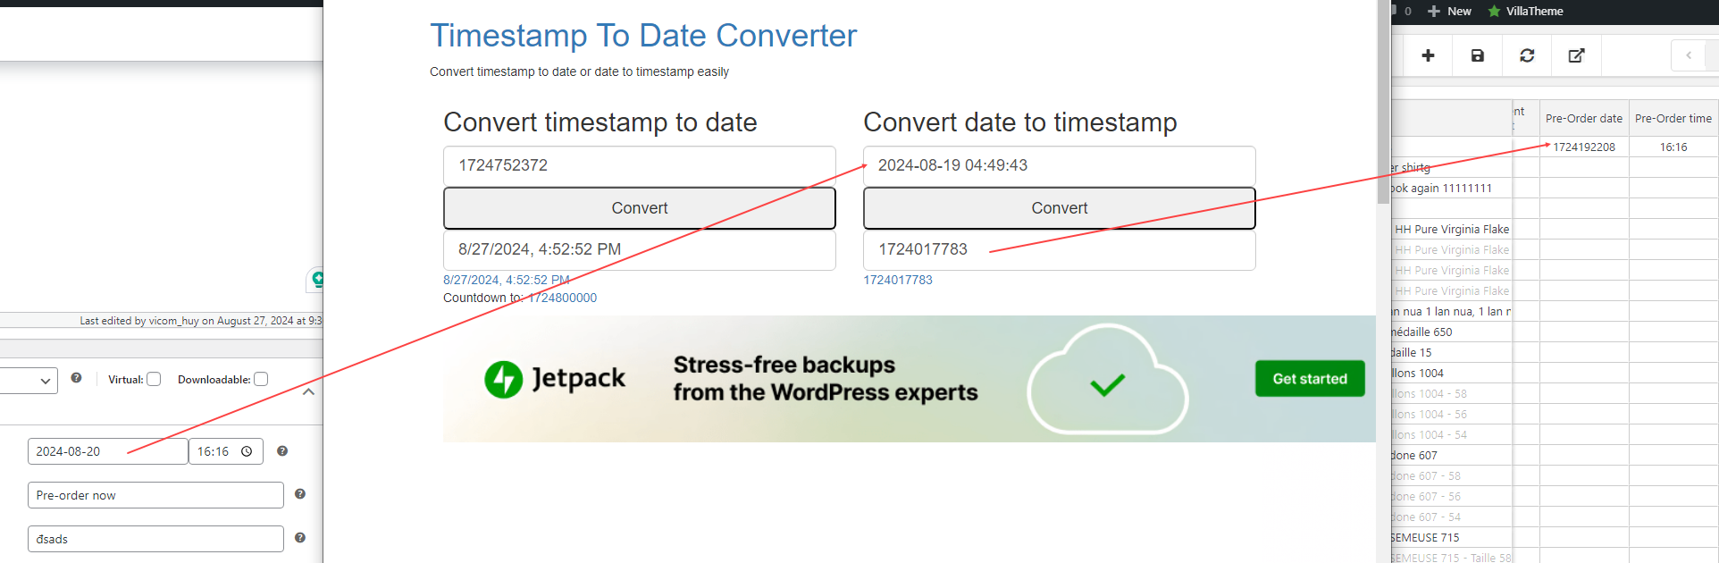This screenshot has width=1719, height=563.
Task: Click the VillaTheme star item in admin bar
Action: click(x=1525, y=12)
